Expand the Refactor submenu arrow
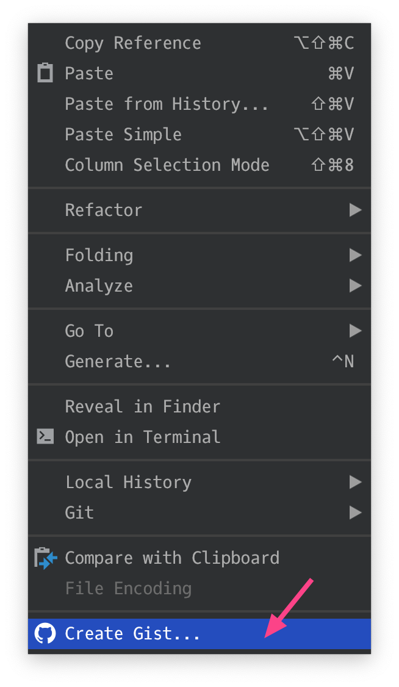 (x=355, y=210)
